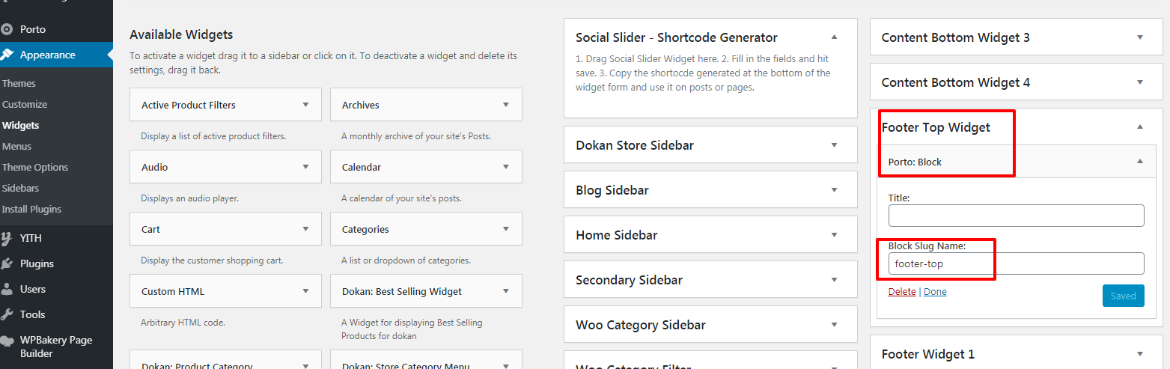
Task: Collapse the Footer Top Widget area
Action: click(1139, 127)
